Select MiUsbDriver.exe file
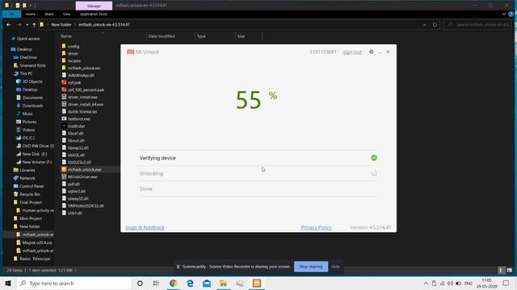517x290 pixels. (82, 177)
